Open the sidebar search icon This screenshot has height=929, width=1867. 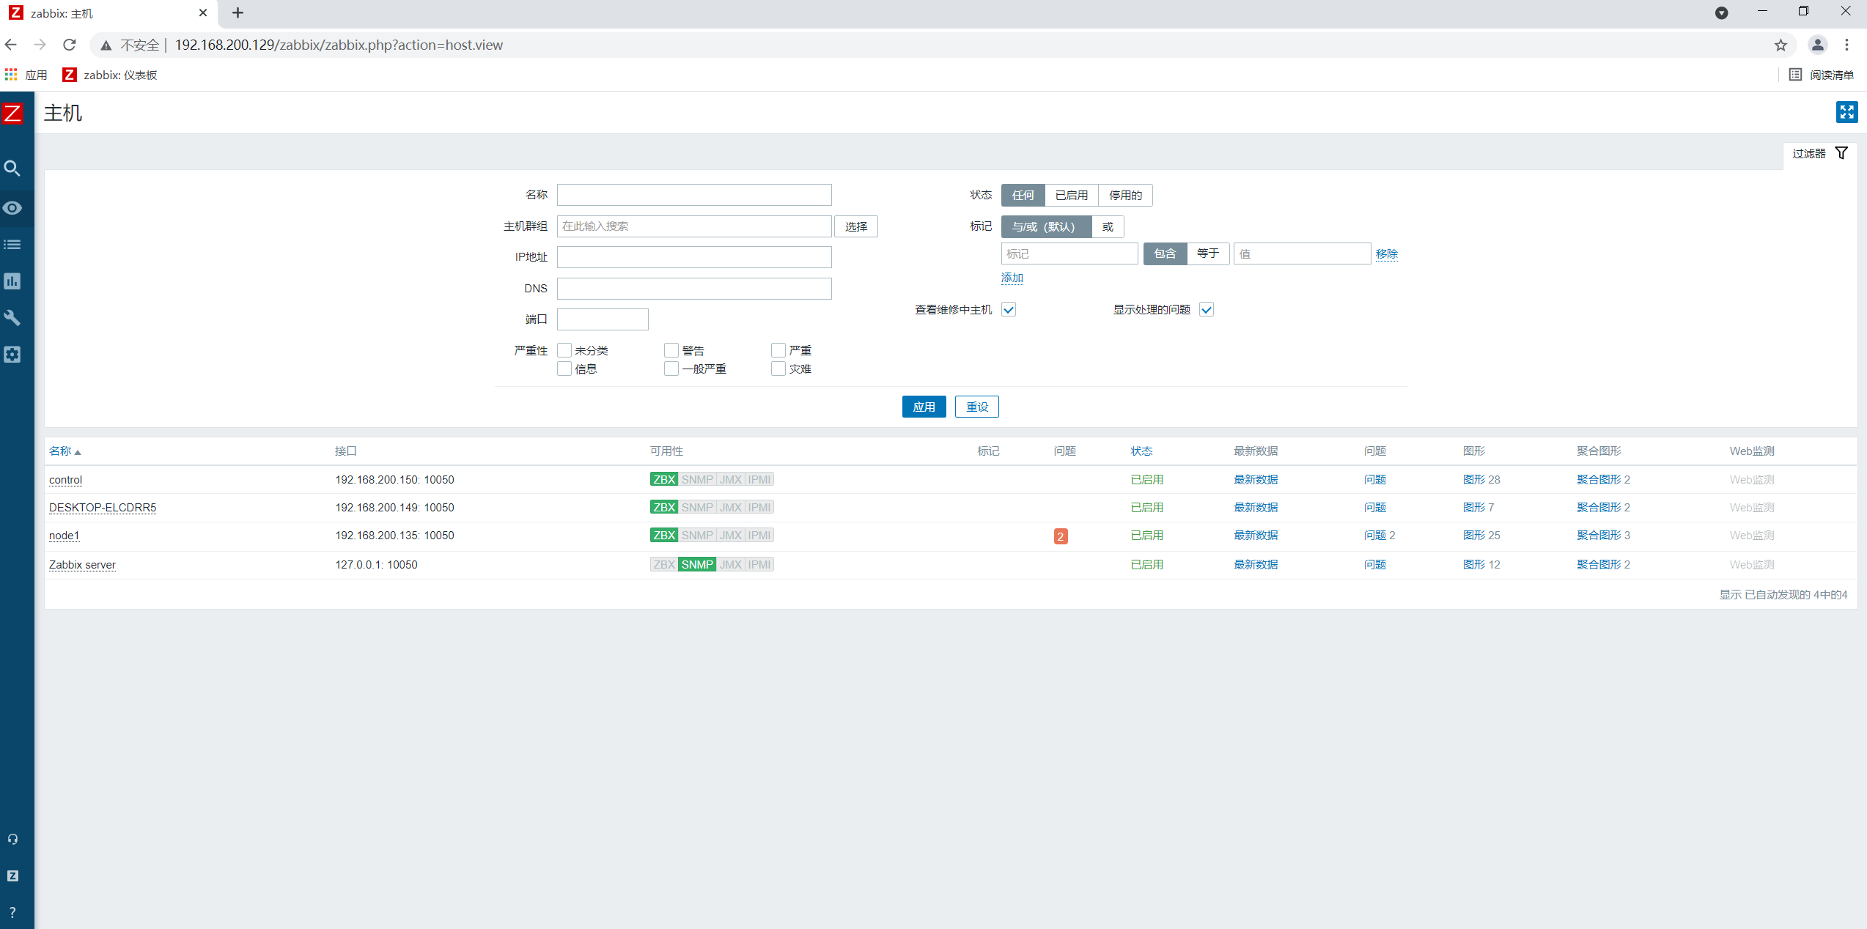[12, 169]
